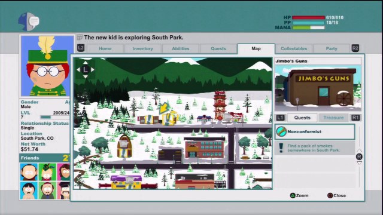Click the 18/18 PP value
Image resolution: width=383 pixels, height=215 pixels.
tap(332, 23)
